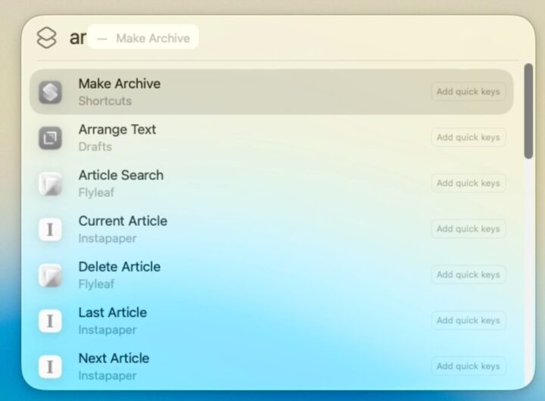Click the Instapaper icon beside Current Article

(x=50, y=229)
